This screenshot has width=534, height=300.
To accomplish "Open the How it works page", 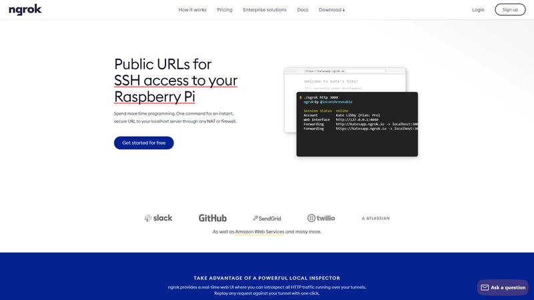I will tap(192, 10).
